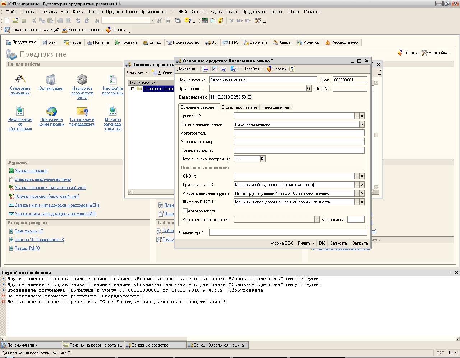Switch to the Основные средства window in the window bar
The image size is (460, 358).
tap(156, 345)
